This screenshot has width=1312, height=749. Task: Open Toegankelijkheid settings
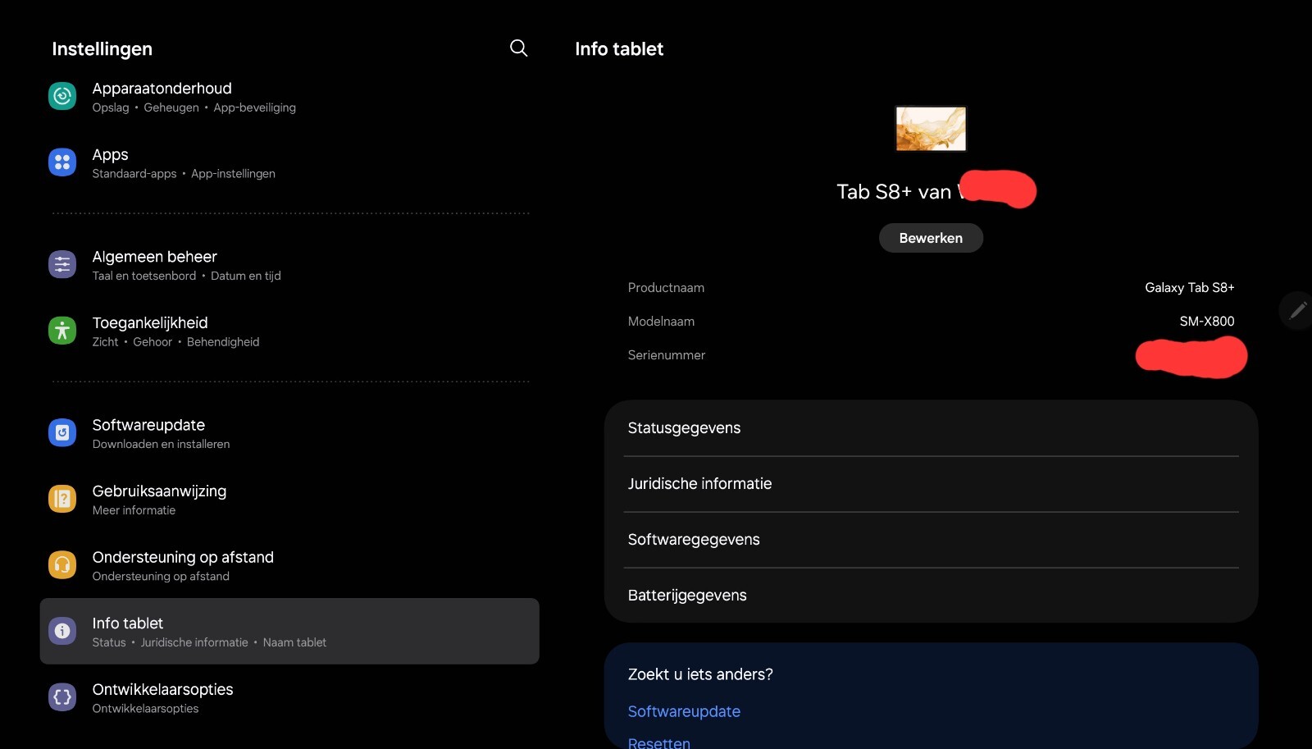(x=289, y=331)
